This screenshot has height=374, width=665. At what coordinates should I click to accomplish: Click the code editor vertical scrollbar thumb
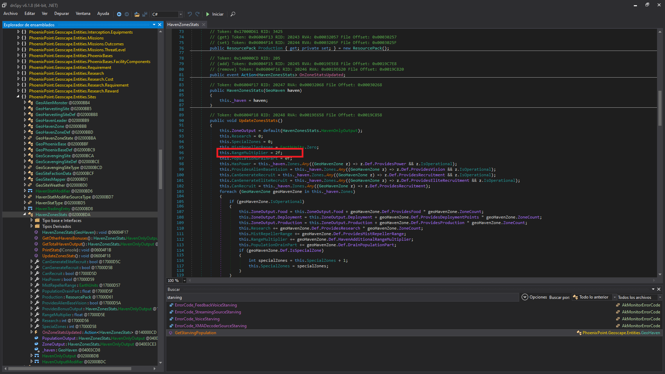[660, 108]
